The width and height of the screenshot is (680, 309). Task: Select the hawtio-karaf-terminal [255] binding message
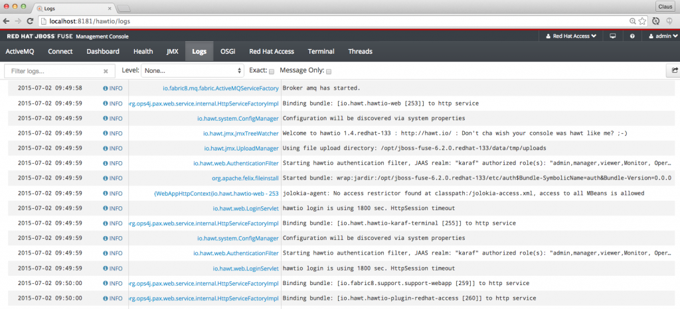coord(399,223)
